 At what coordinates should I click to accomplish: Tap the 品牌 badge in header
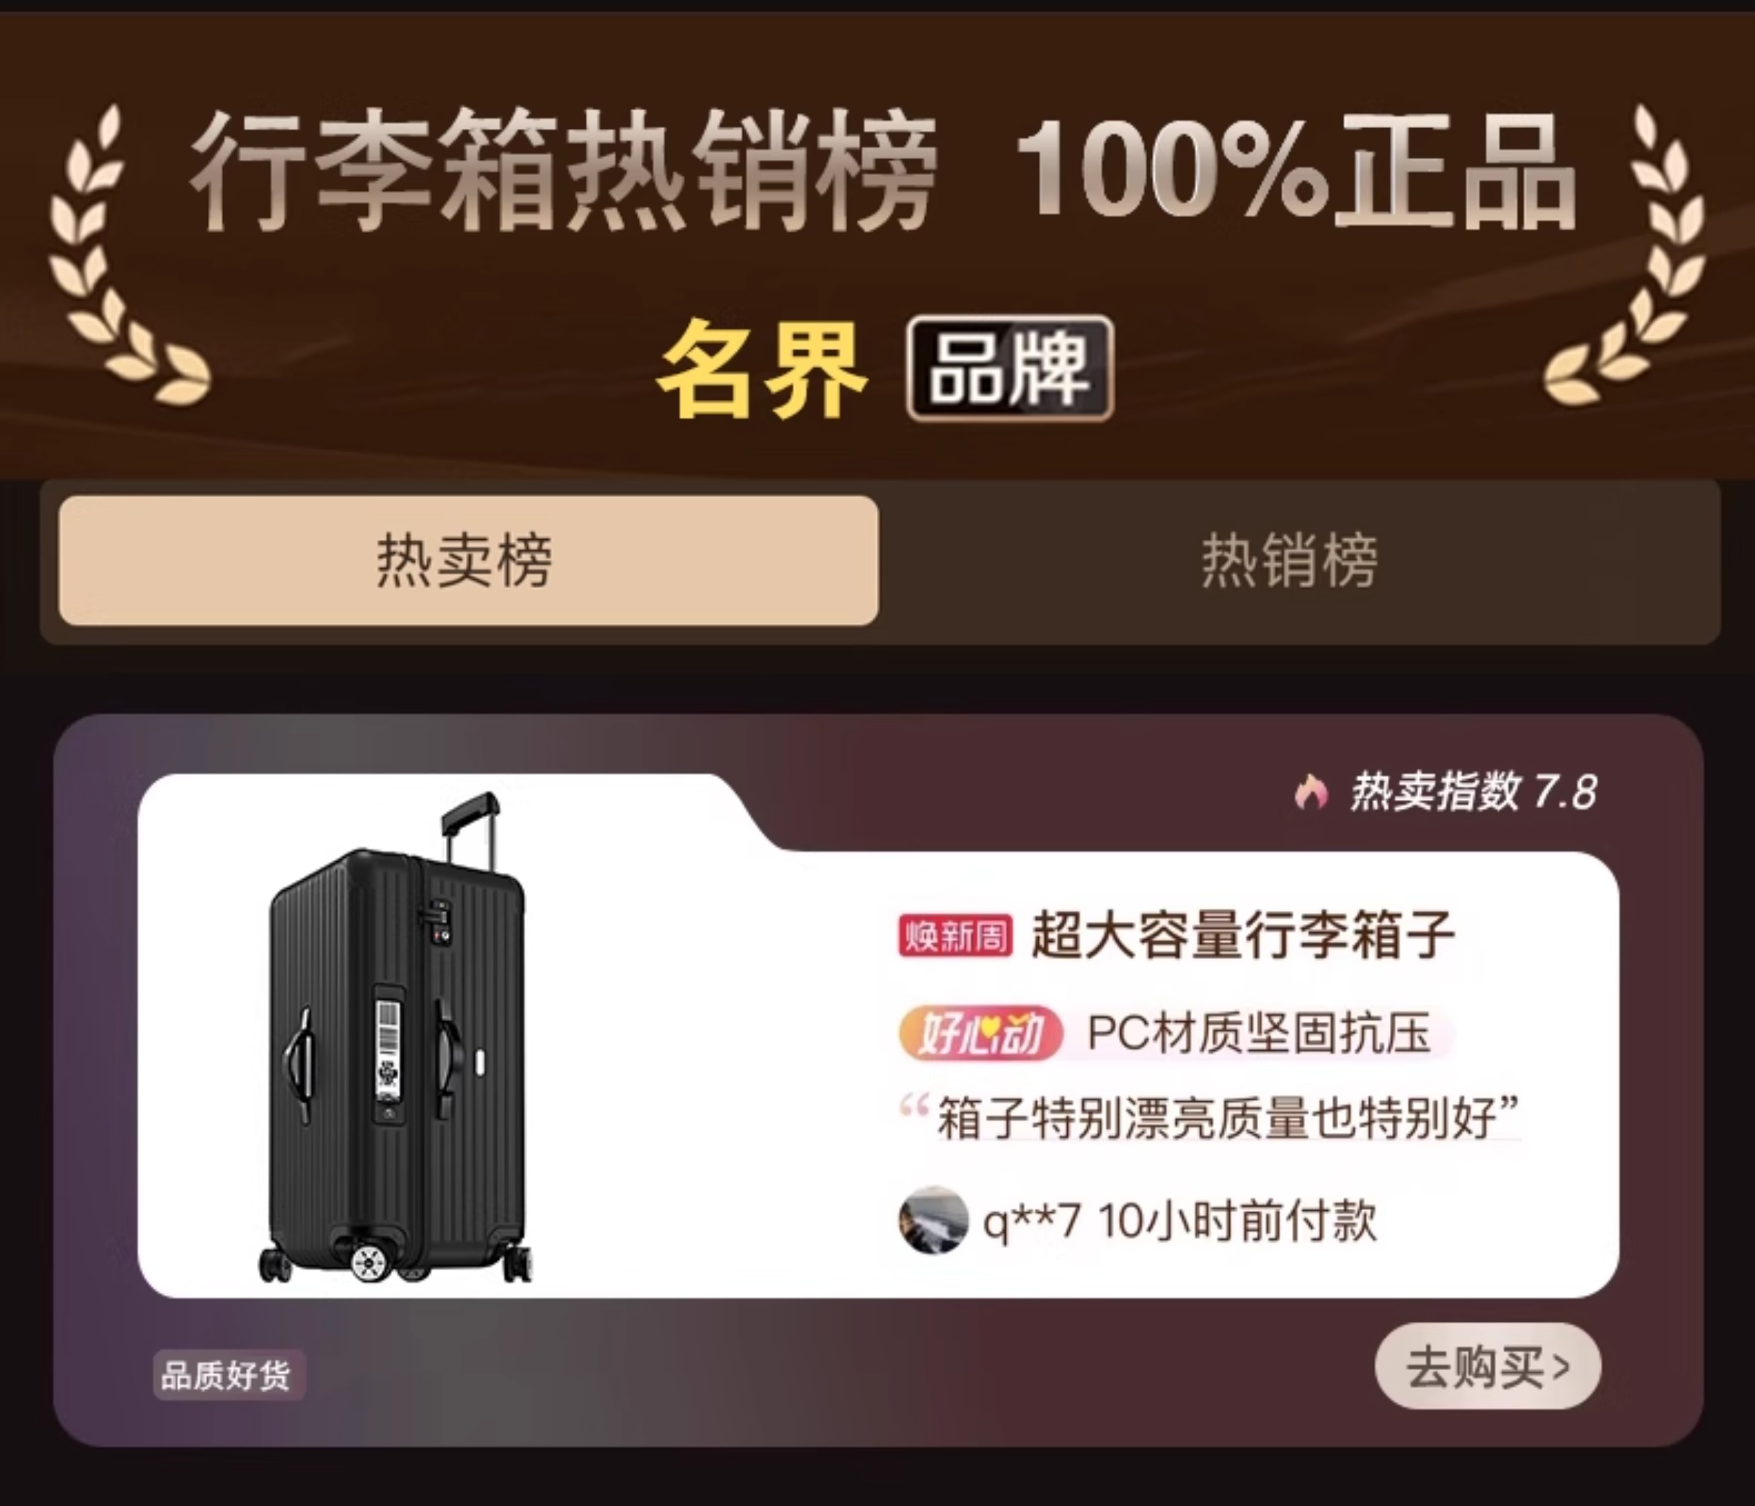tap(1010, 367)
